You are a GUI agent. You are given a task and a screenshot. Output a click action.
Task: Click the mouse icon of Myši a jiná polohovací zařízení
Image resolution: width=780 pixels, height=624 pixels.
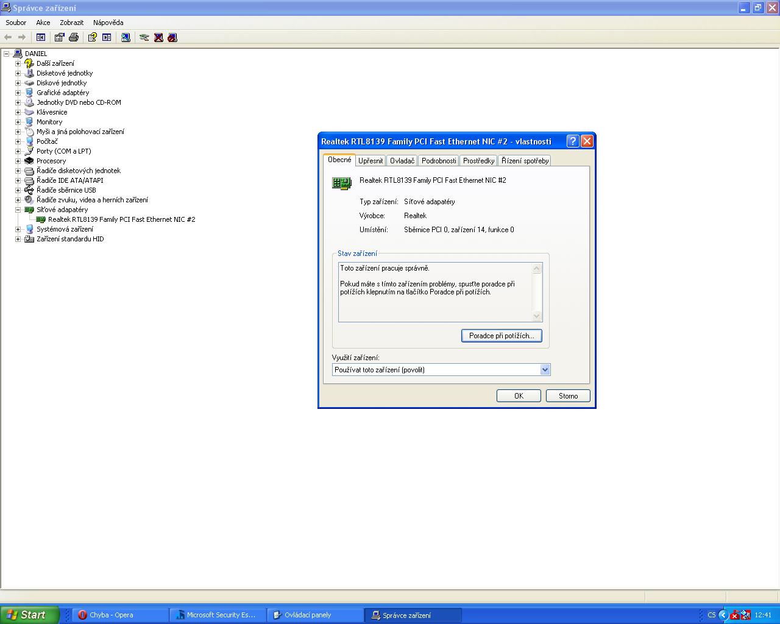tap(29, 132)
